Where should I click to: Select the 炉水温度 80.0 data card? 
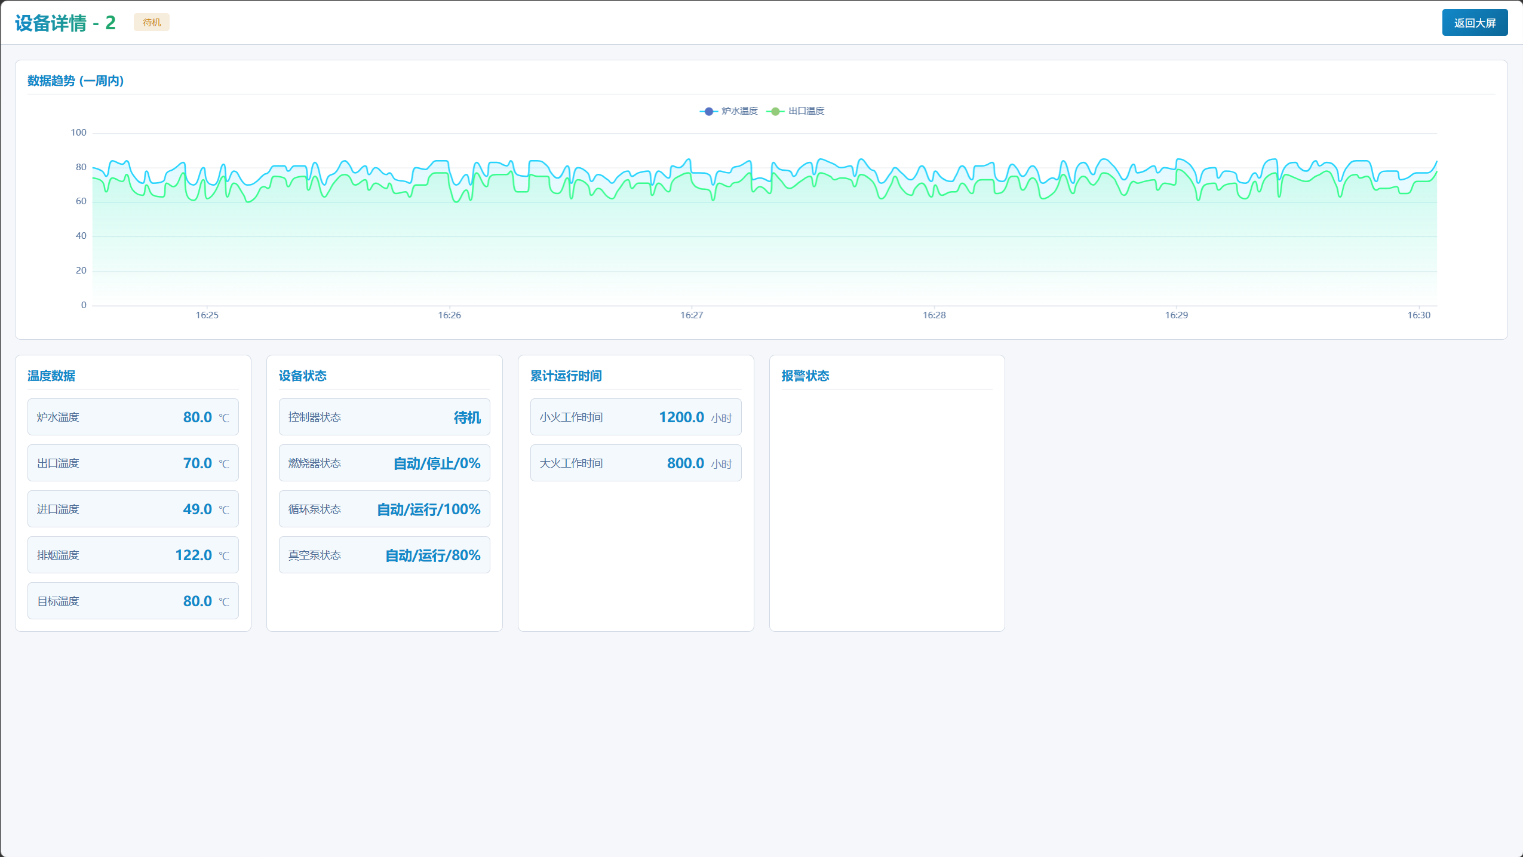tap(133, 417)
